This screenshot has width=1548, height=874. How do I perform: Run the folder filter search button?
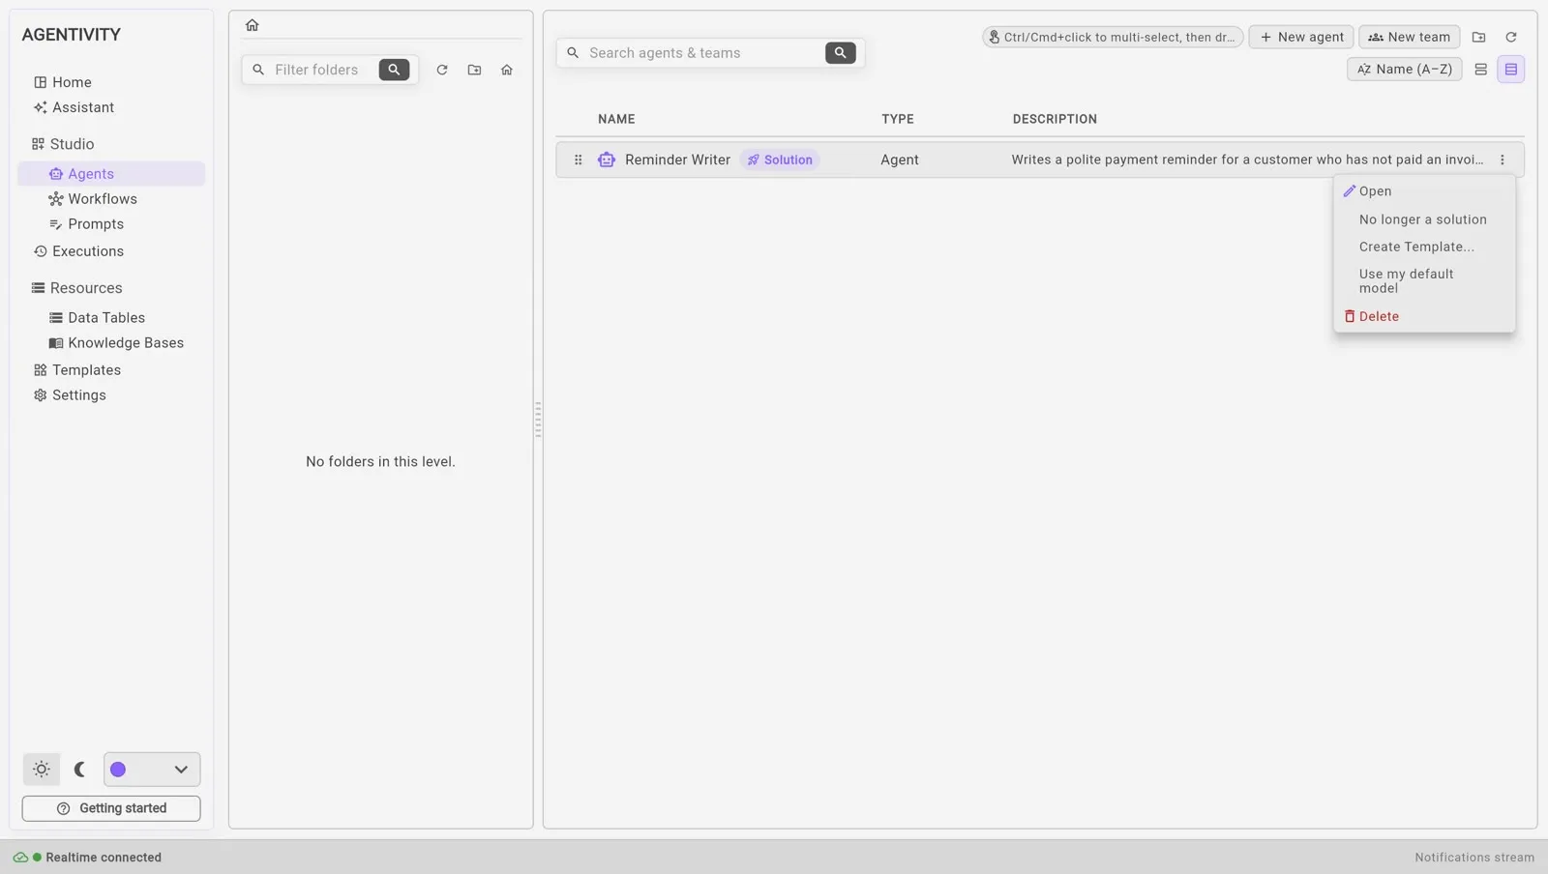tap(394, 70)
